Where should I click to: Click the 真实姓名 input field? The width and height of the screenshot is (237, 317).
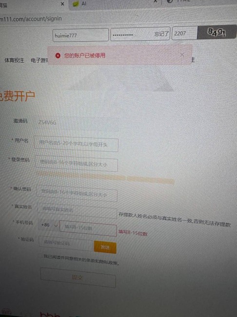click(x=77, y=211)
